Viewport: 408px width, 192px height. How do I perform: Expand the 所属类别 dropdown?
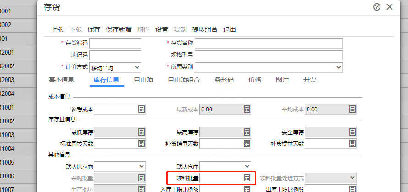pyautogui.click(x=338, y=67)
